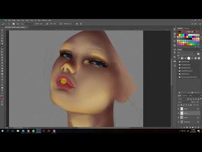Screen dimensions: 202x152
Task: Hide the third layer with portrait thumbnail
Action: click(x=178, y=117)
